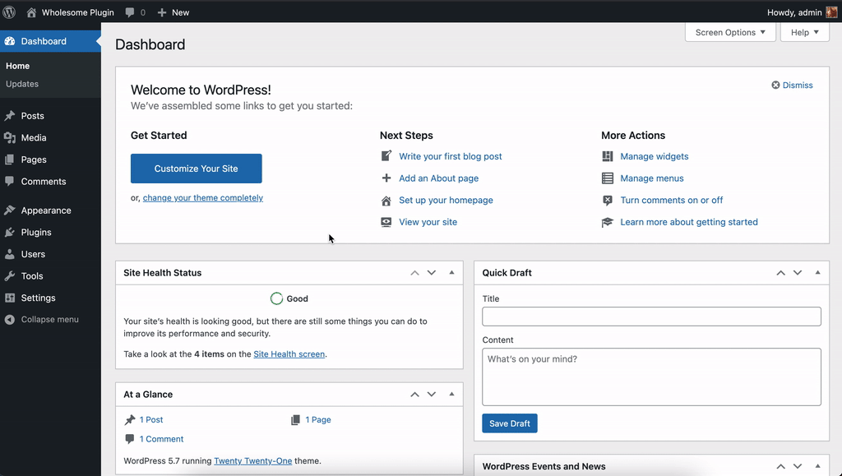Move At a Glance panel down
Screen dimensions: 842x476
click(x=431, y=395)
